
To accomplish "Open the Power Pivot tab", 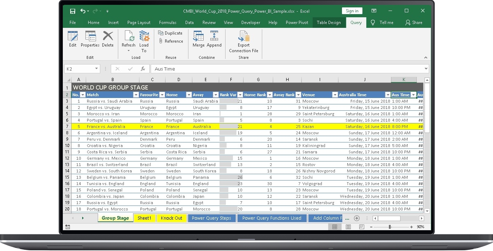I will coord(297,23).
